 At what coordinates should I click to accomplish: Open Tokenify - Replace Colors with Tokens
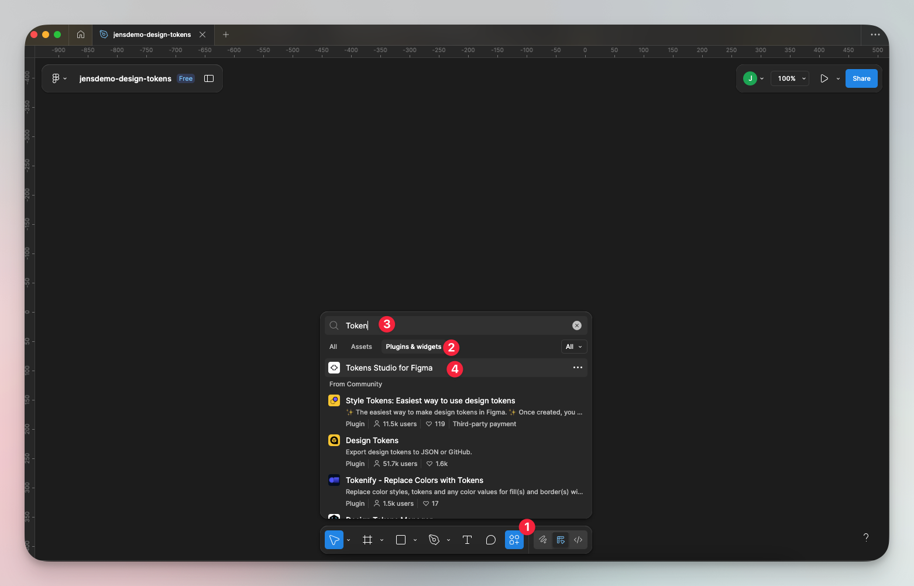point(456,492)
